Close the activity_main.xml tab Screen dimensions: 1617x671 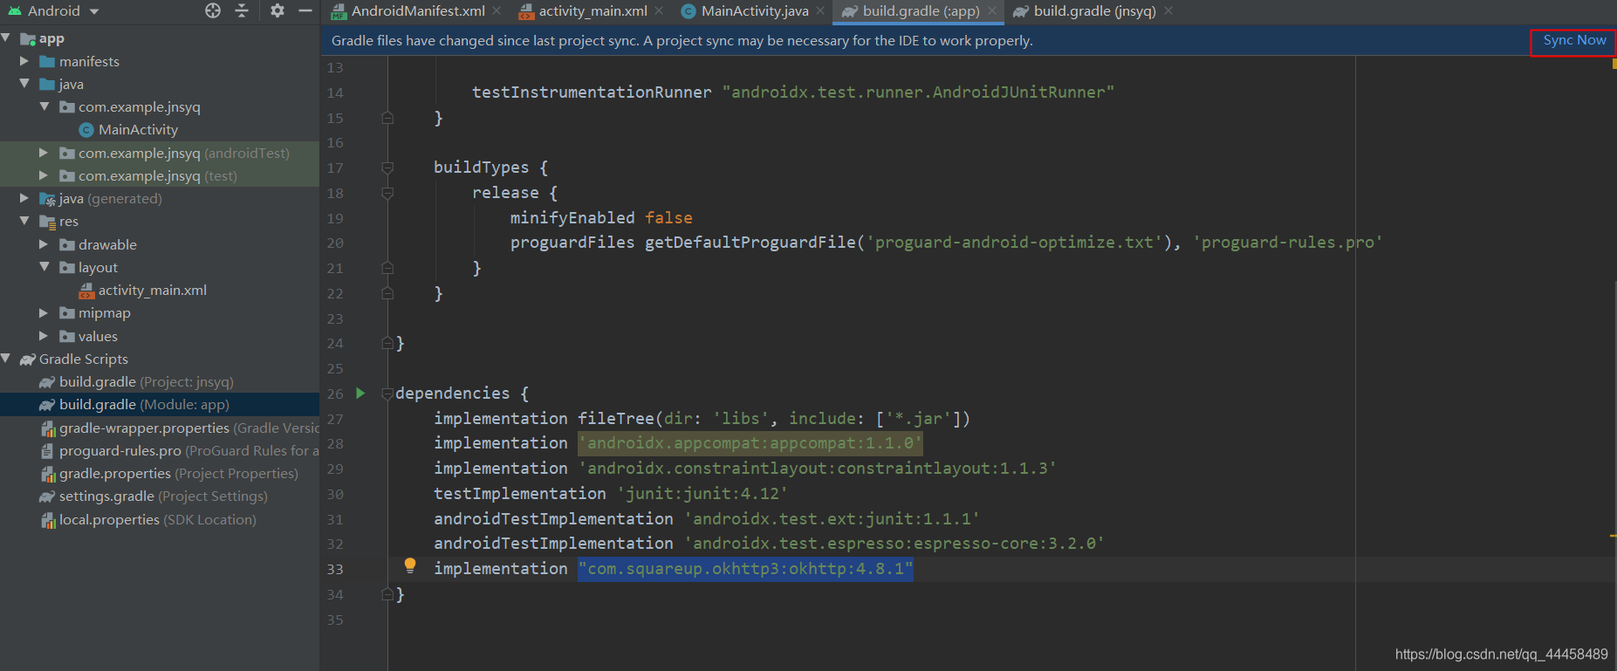tap(659, 10)
